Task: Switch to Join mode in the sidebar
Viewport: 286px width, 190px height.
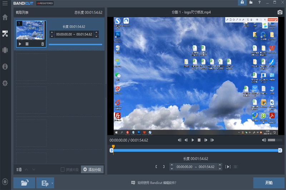Action: click(x=5, y=50)
